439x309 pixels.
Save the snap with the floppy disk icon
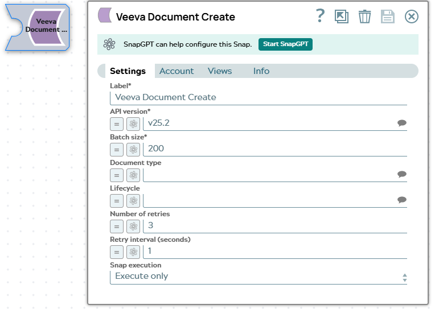(388, 17)
